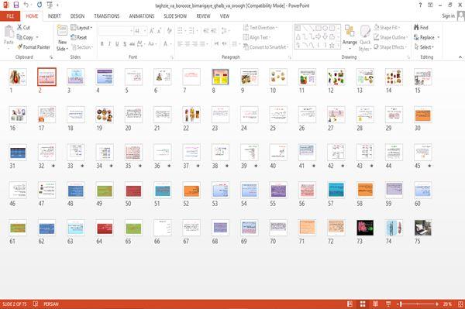Open the Layout dropdown
Viewport: 465px width, 309px height.
pos(82,28)
